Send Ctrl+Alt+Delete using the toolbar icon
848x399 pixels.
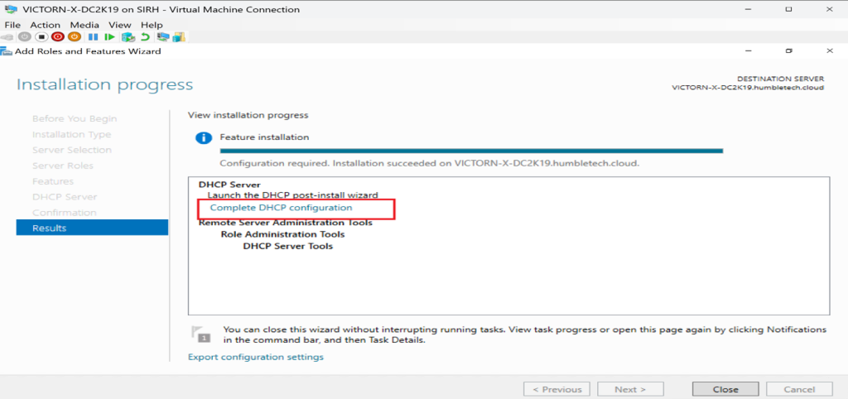9,37
